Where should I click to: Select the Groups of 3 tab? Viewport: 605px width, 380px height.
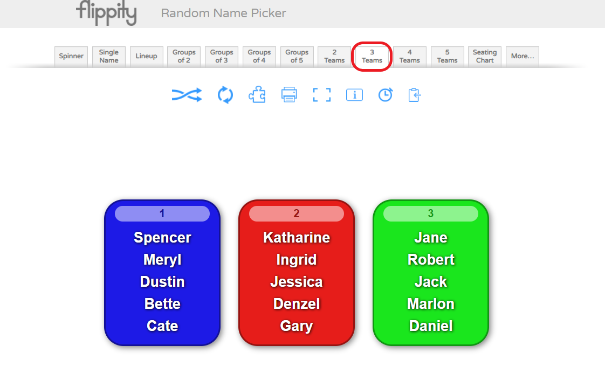222,56
